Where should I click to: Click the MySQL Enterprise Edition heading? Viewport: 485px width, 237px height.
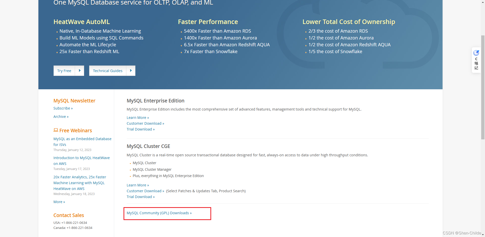(155, 101)
